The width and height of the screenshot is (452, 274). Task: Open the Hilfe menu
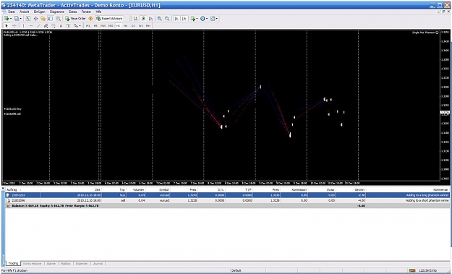[98, 12]
